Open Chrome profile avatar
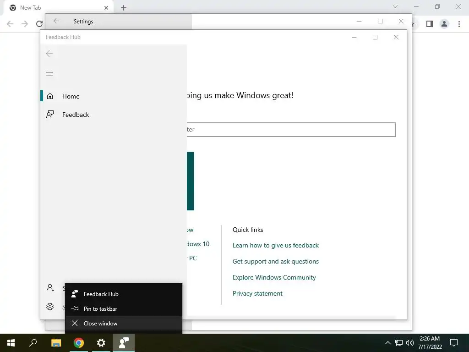Image resolution: width=469 pixels, height=352 pixels. (444, 24)
